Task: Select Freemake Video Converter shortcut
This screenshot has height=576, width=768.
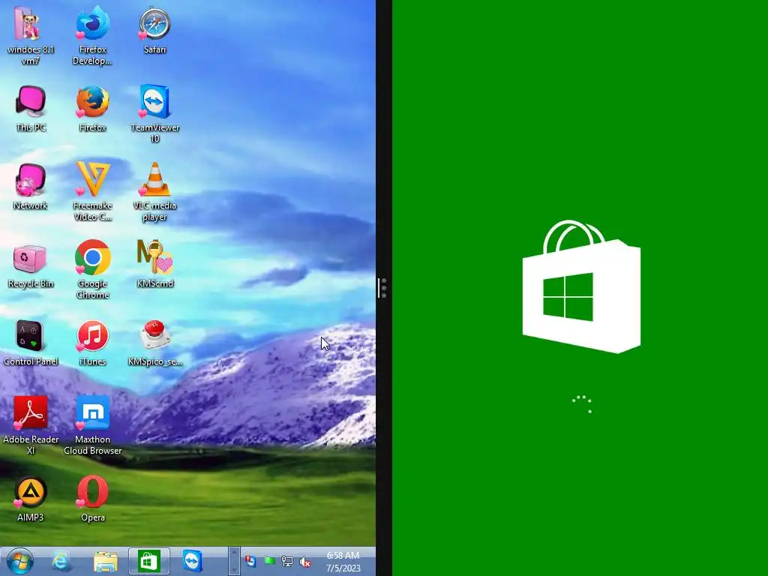Action: pos(92,191)
